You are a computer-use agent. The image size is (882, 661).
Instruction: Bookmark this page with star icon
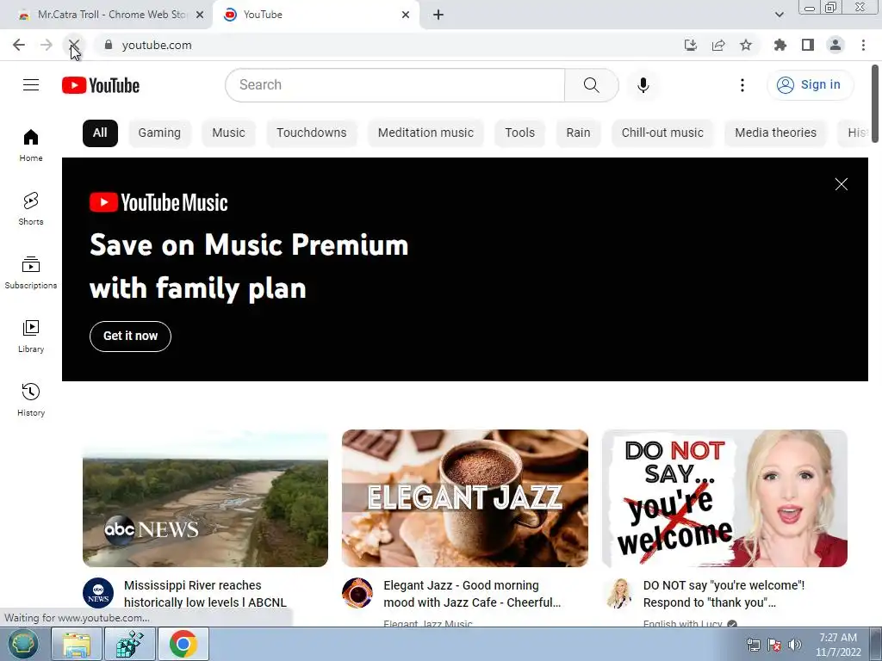tap(746, 45)
